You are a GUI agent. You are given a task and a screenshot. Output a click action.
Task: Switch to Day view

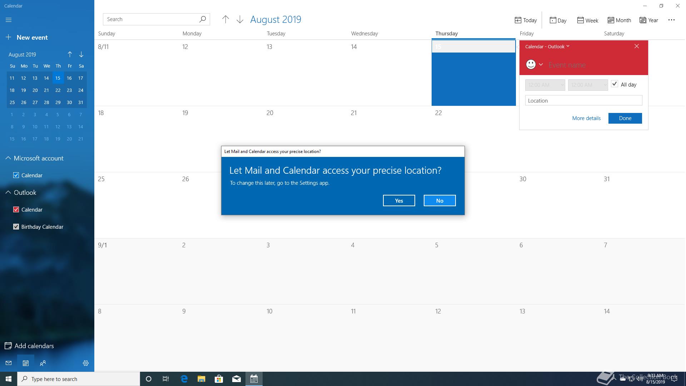coord(558,20)
